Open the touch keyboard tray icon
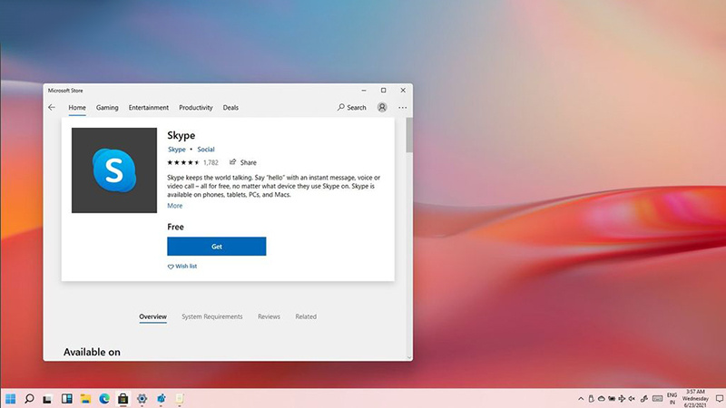 [x=657, y=398]
